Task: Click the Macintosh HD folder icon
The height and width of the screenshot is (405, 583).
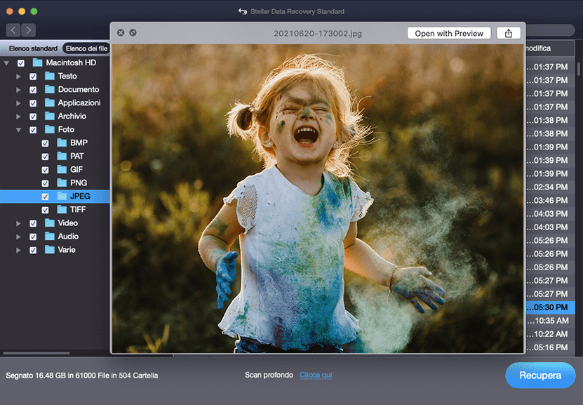Action: [x=38, y=63]
